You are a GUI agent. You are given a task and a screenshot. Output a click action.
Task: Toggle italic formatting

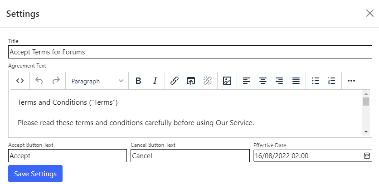155,81
